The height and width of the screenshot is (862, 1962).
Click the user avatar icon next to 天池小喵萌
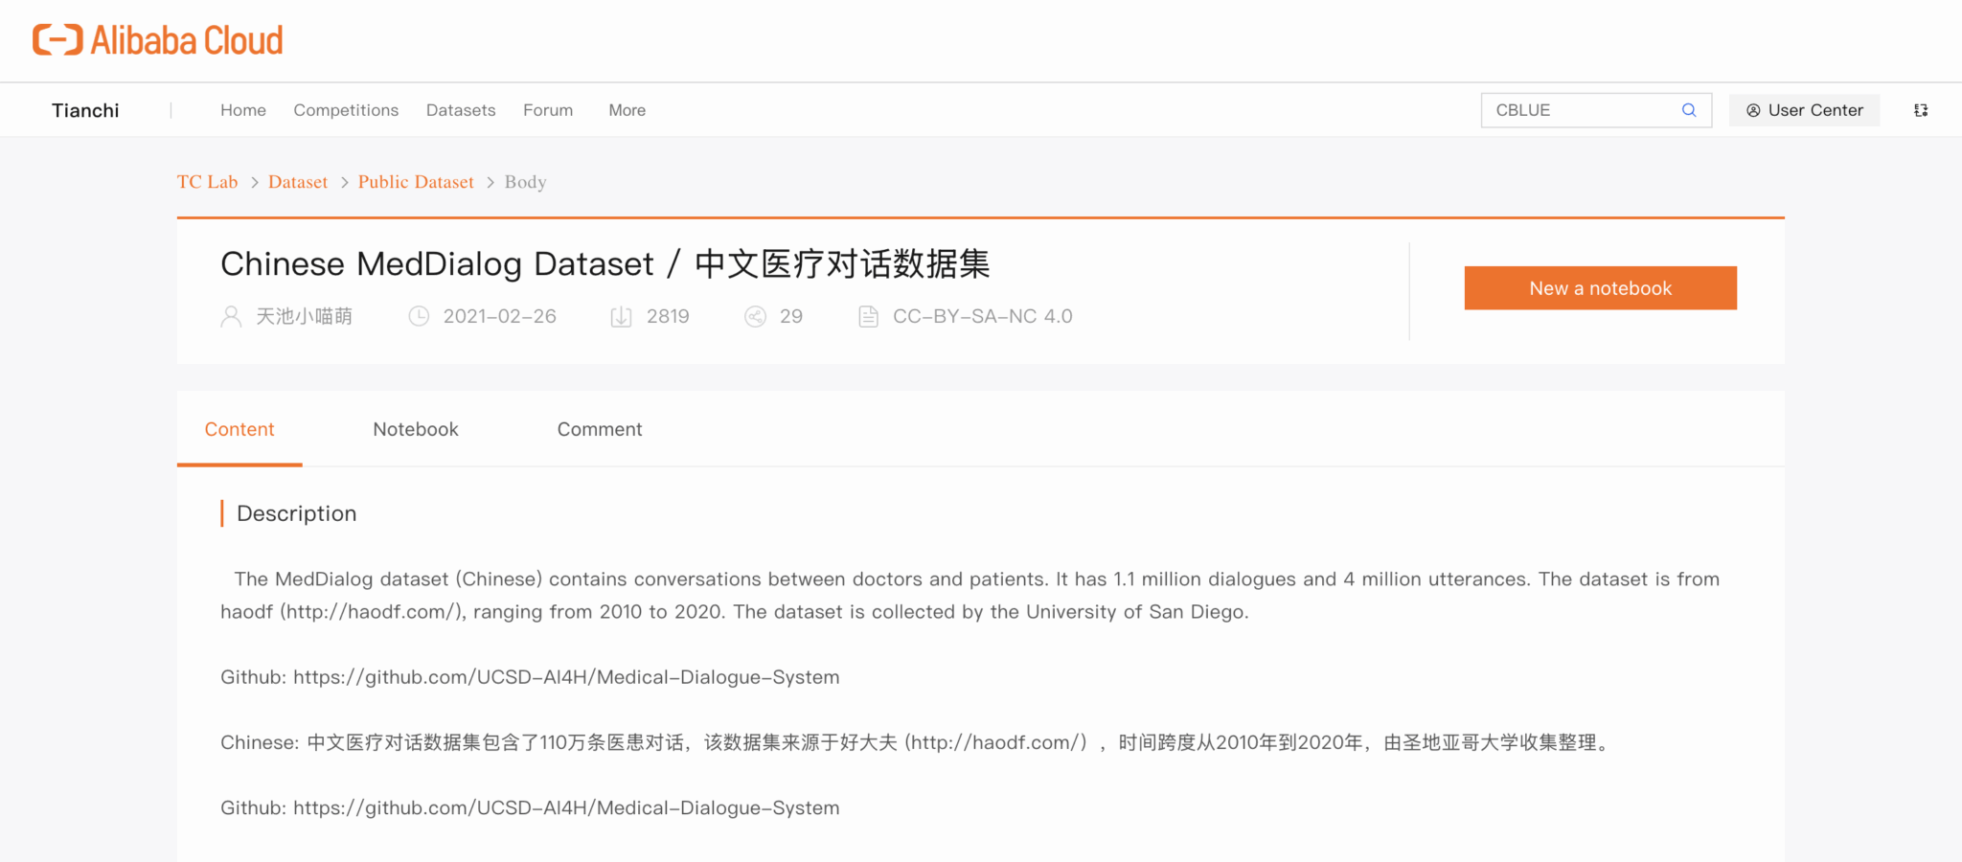click(x=230, y=316)
